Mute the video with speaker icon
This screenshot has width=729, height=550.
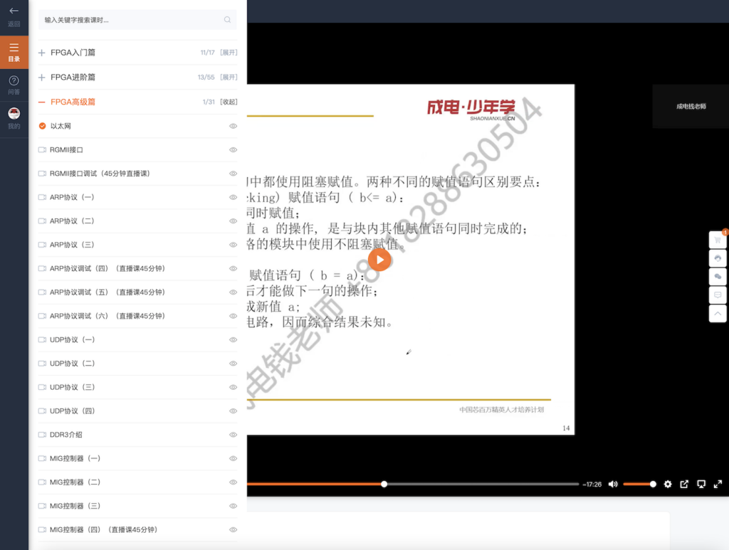pyautogui.click(x=613, y=485)
